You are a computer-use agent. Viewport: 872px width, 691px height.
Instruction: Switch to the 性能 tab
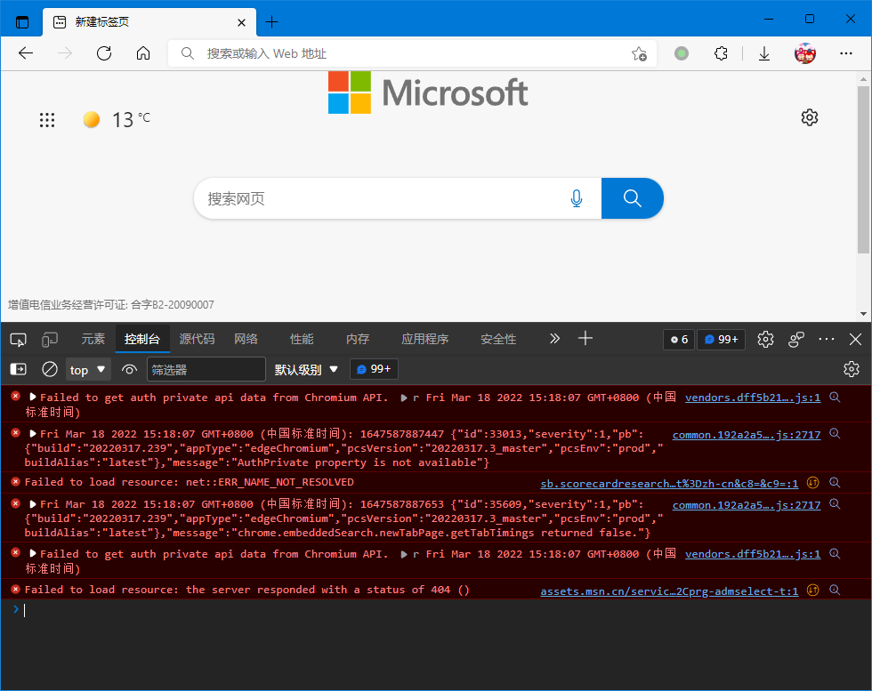click(302, 339)
